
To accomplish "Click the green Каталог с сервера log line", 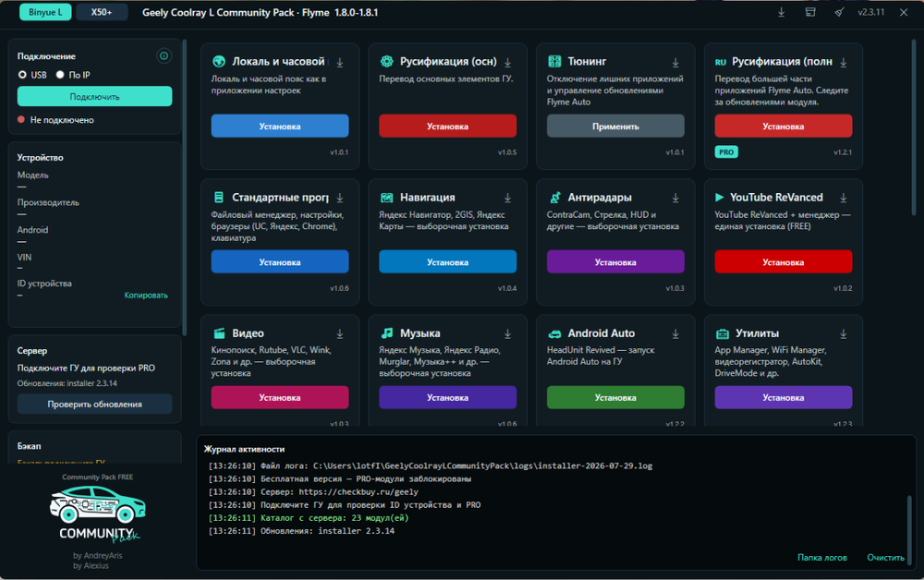I will 309,518.
